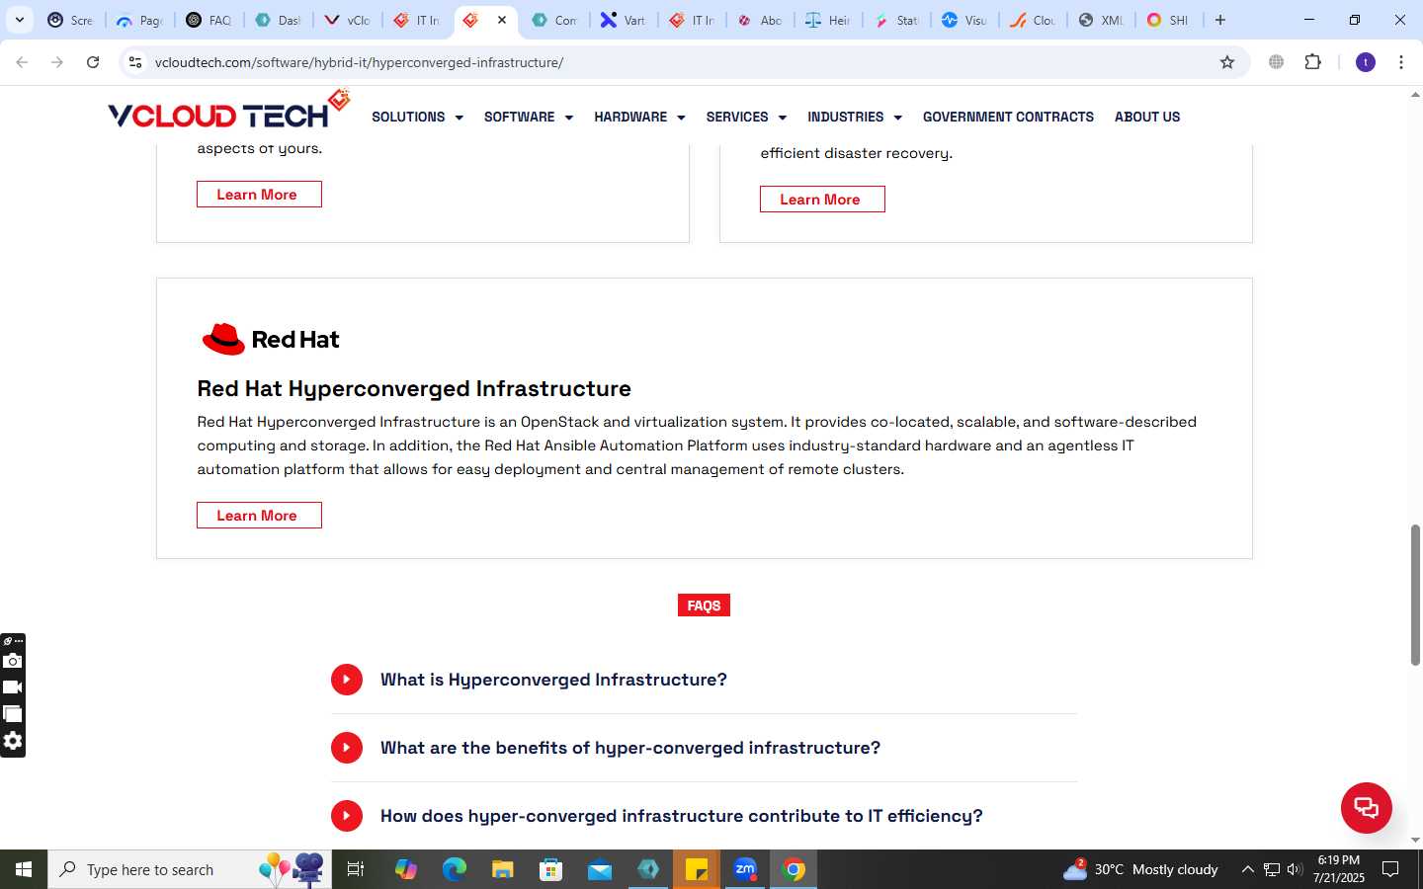Open Zoom from the taskbar
Screen dimensions: 1423x889
(745, 869)
